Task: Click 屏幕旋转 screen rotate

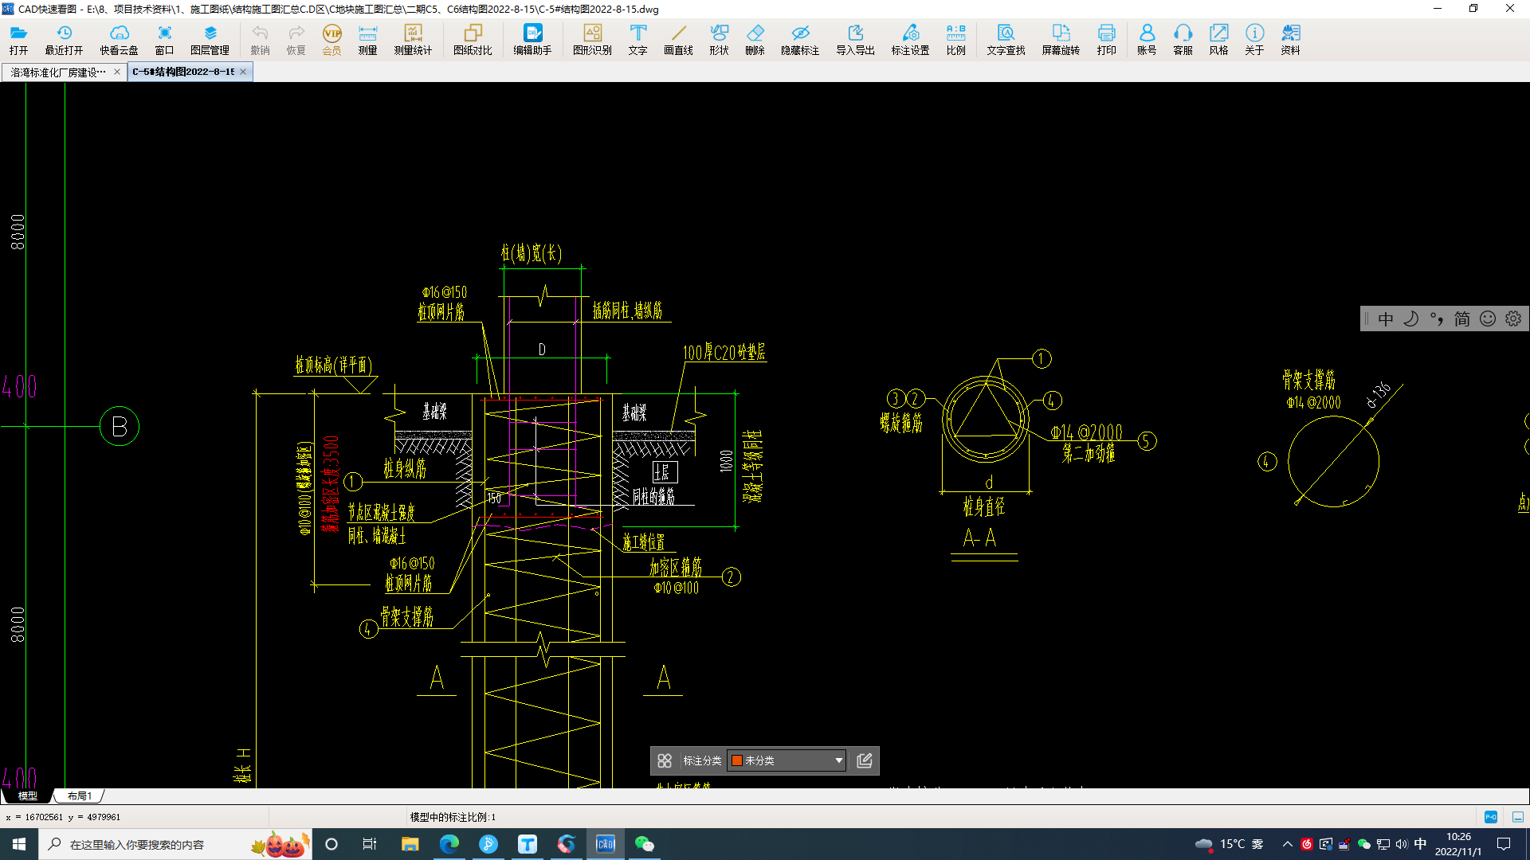Action: (1061, 39)
